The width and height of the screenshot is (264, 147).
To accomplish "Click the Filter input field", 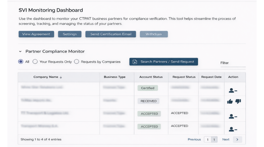I will tap(233, 63).
